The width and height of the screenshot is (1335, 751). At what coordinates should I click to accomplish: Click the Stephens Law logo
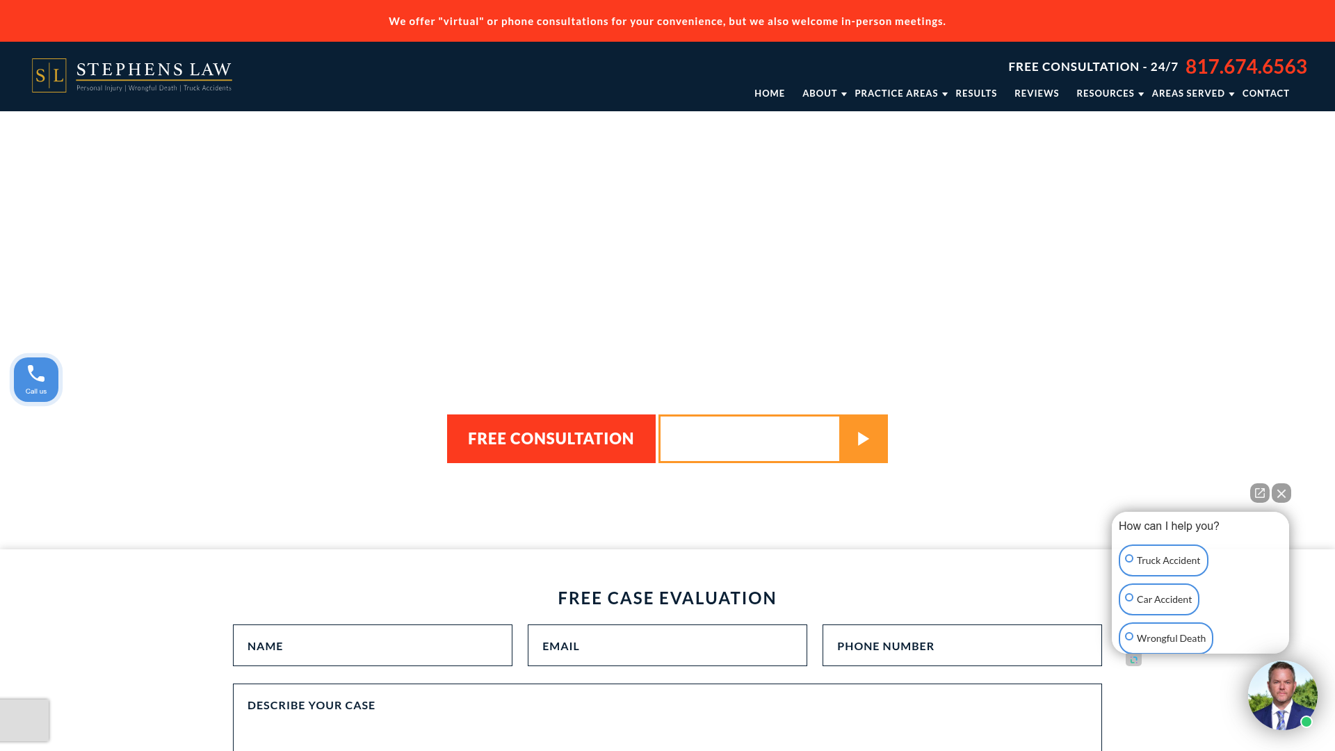click(132, 76)
